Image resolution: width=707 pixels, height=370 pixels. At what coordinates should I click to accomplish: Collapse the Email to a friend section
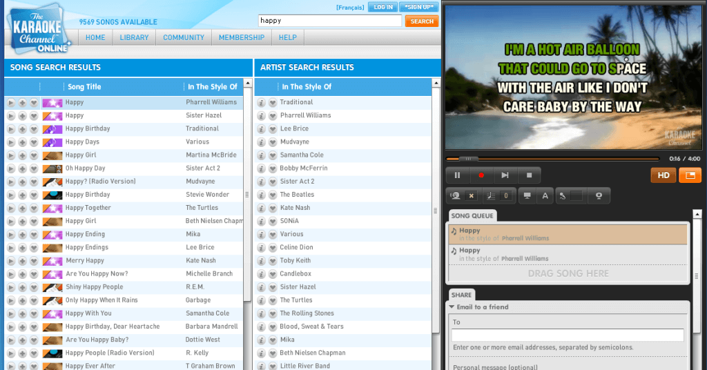coord(452,307)
